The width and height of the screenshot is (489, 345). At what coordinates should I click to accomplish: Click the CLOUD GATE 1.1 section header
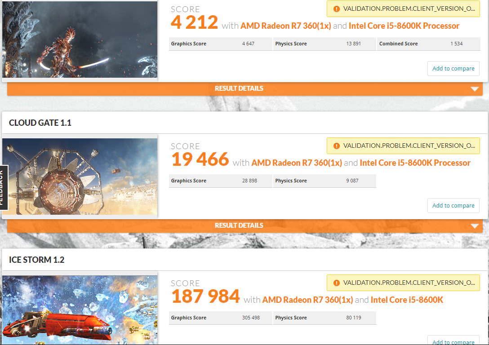[40, 123]
